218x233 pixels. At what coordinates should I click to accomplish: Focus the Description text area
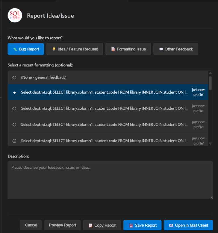pyautogui.click(x=110, y=180)
